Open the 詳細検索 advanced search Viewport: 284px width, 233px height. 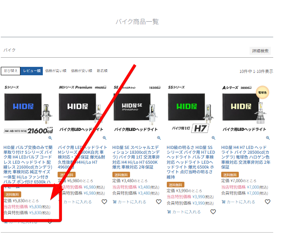[x=260, y=51]
